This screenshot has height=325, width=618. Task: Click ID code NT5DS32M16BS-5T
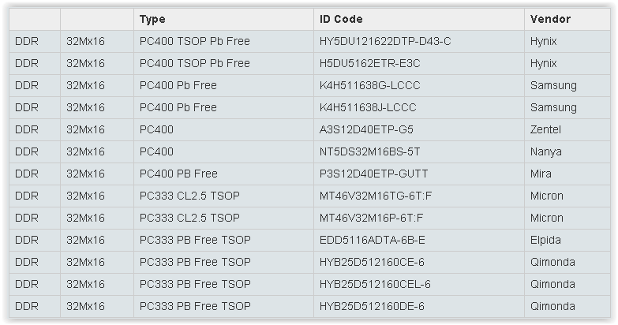(x=369, y=151)
